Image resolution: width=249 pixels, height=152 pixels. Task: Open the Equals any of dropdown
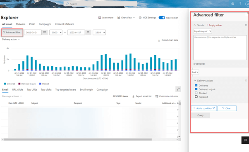pos(203,31)
